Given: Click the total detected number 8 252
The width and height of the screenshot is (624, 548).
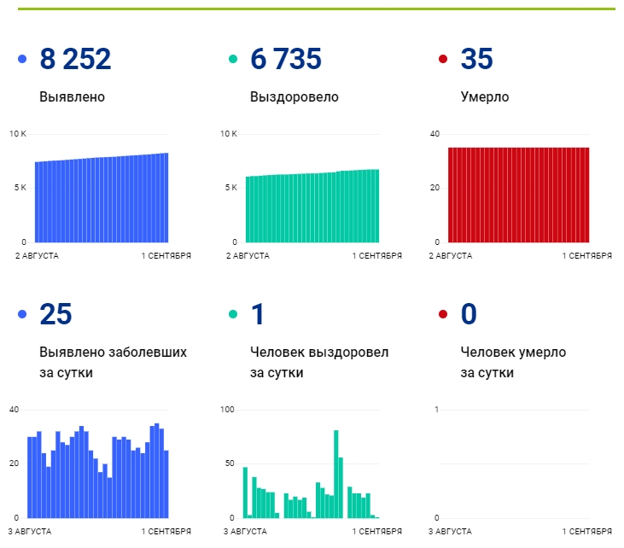Looking at the screenshot, I should pos(75,59).
